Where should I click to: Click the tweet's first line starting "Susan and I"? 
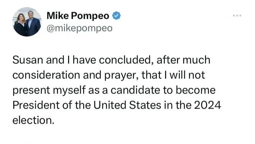(111, 60)
